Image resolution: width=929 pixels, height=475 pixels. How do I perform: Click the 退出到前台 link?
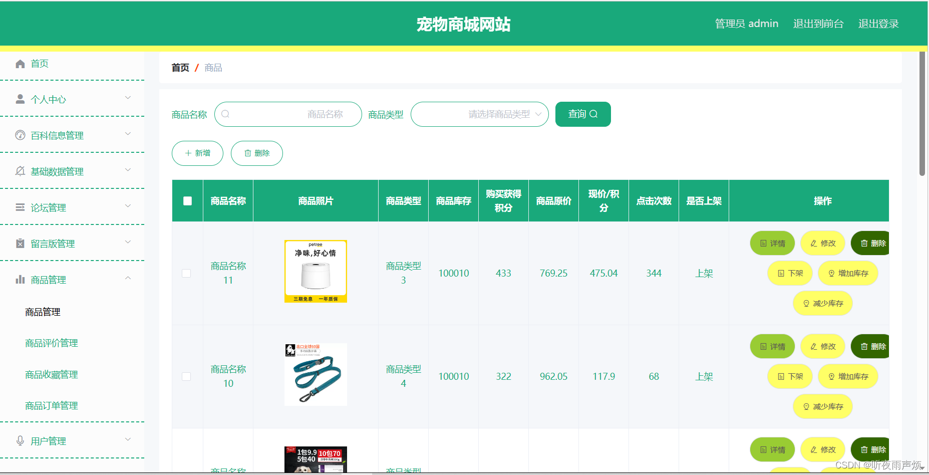(x=818, y=24)
